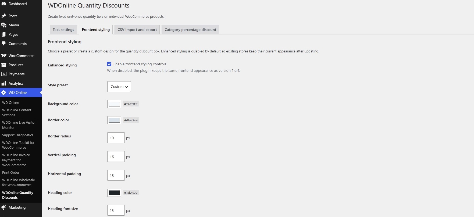Image resolution: width=474 pixels, height=217 pixels.
Task: Click the Marketing megaphone icon
Action: click(4, 207)
